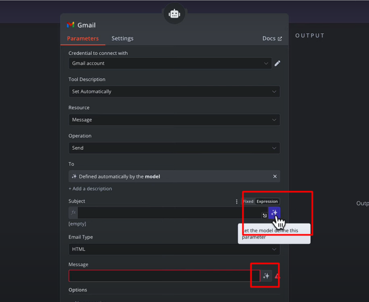This screenshot has width=369, height=302.
Task: Click into the Message input field
Action: pyautogui.click(x=165, y=276)
